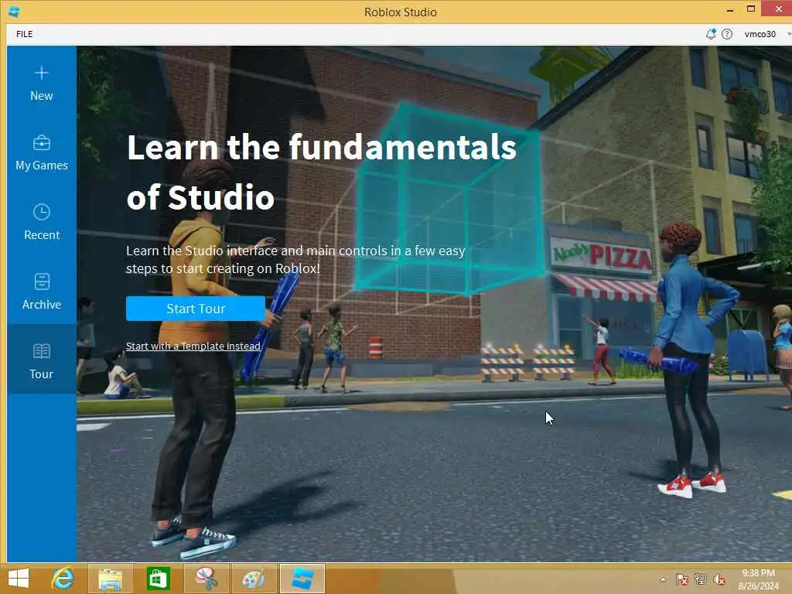Open the Snipping Tool taskbar icon
The image size is (792, 594).
click(206, 579)
